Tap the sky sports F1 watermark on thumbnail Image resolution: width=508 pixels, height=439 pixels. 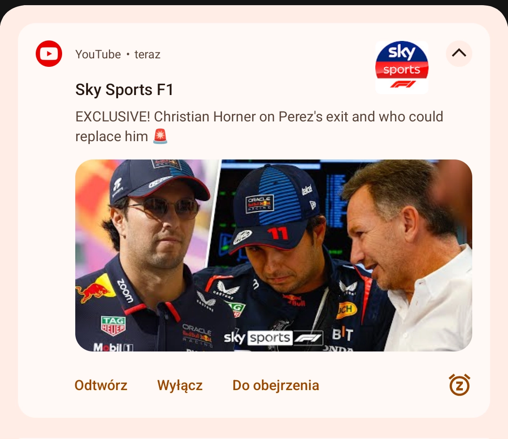(x=273, y=337)
